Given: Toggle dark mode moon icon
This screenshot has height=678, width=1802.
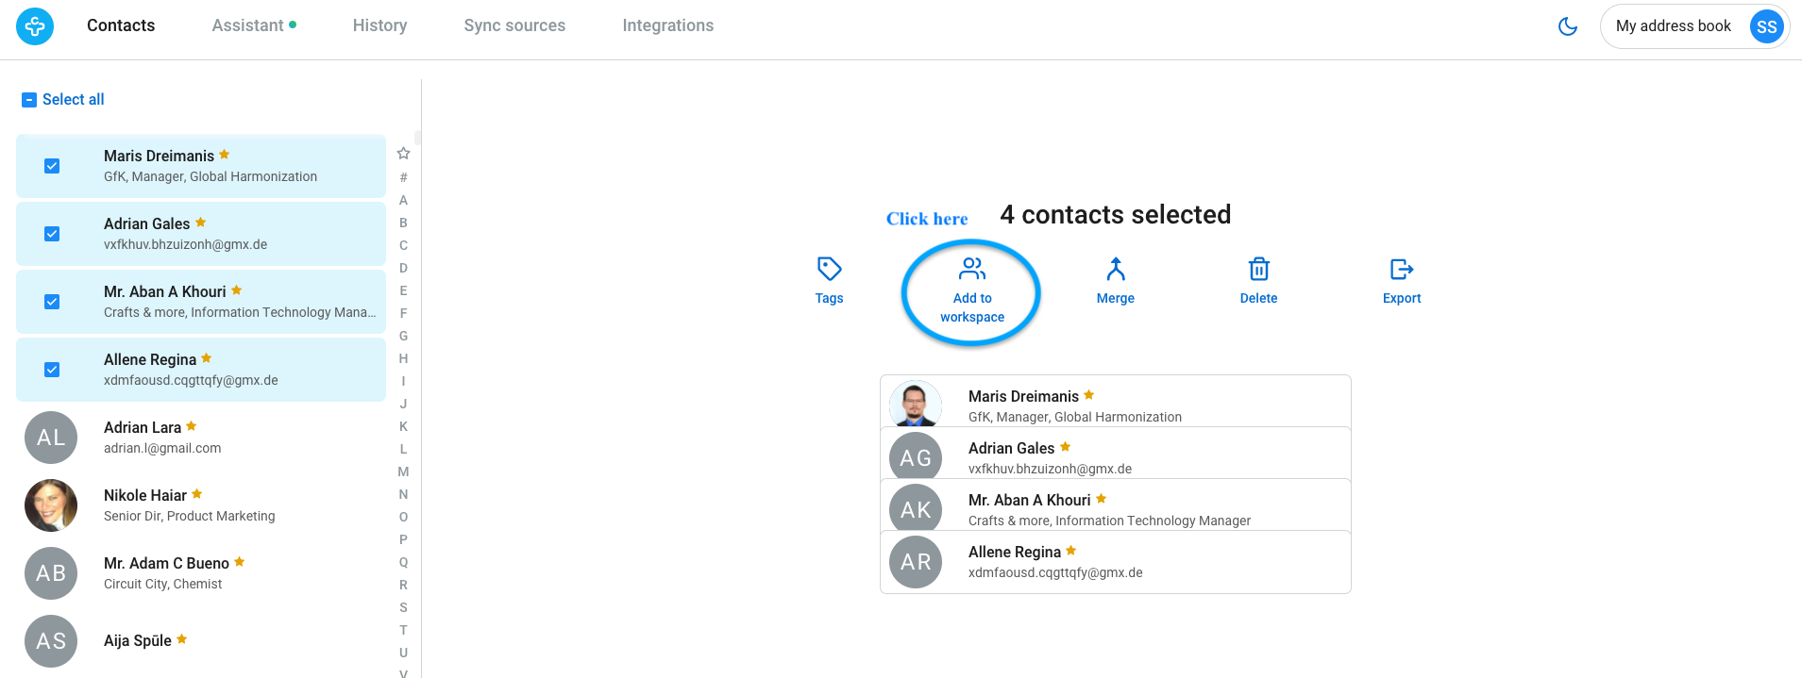Looking at the screenshot, I should (1568, 26).
